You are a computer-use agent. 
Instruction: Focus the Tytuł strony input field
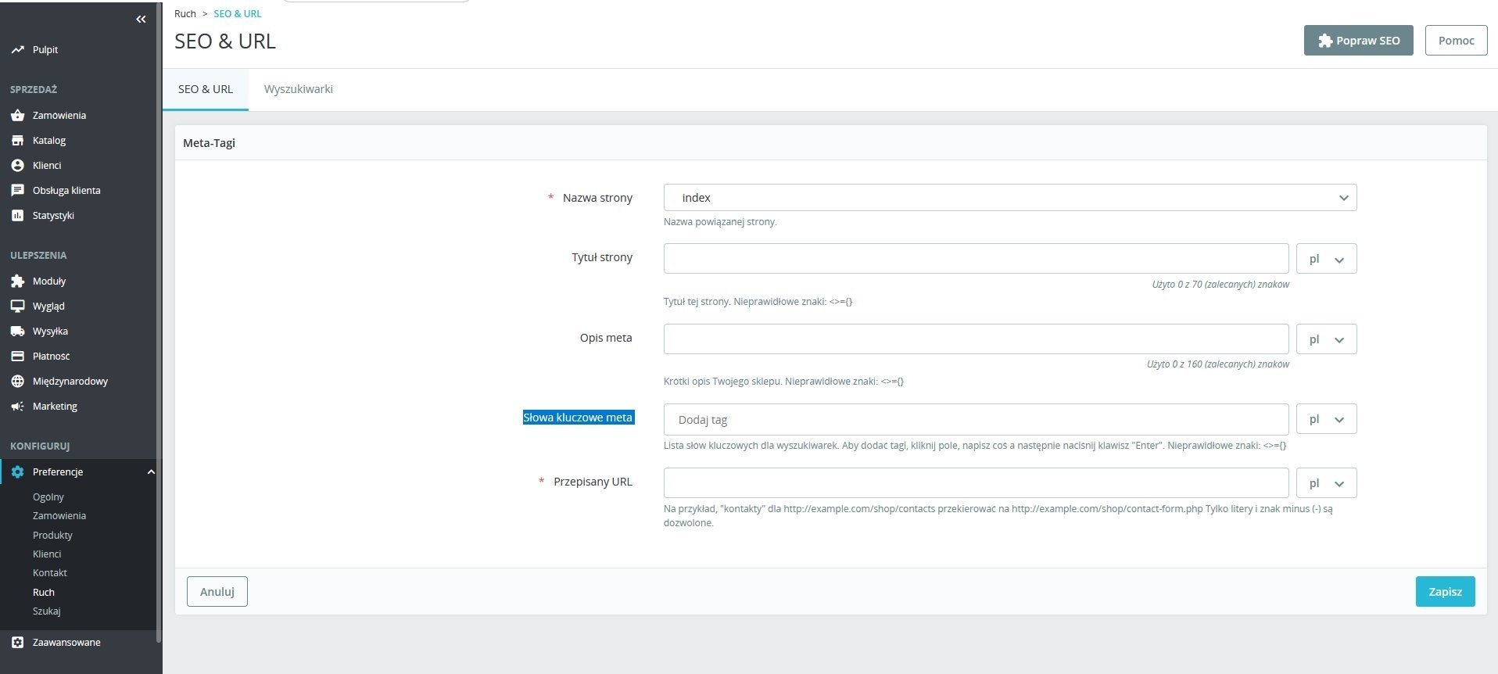tap(976, 259)
